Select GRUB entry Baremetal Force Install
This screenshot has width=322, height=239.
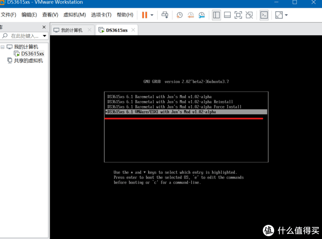(x=174, y=107)
